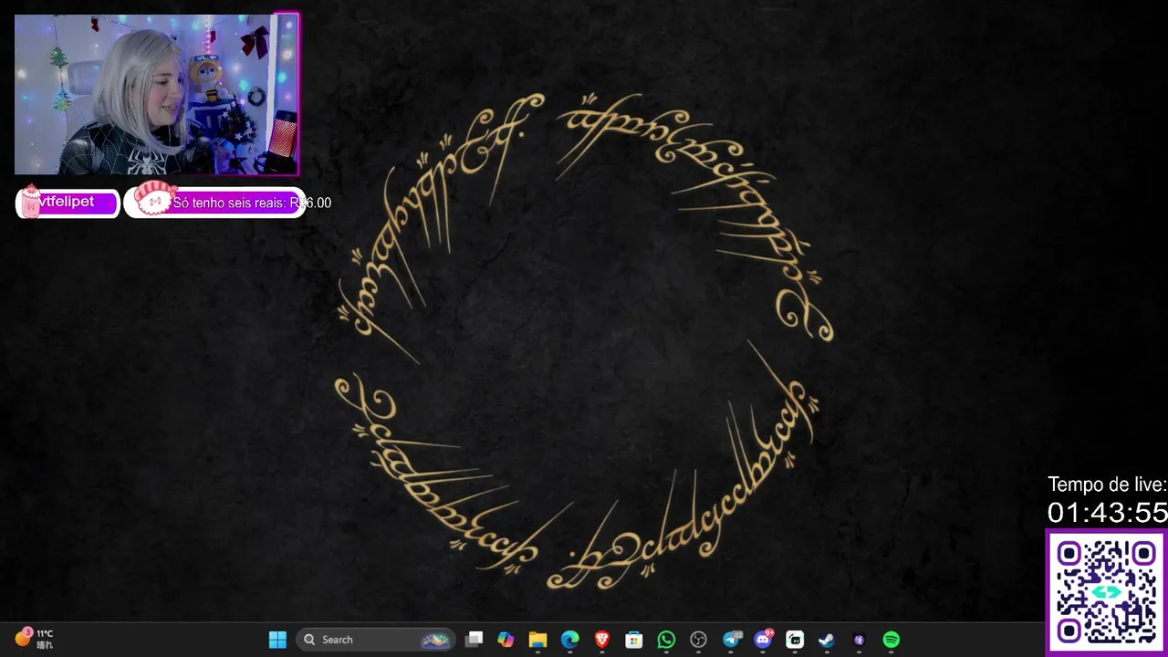1168x657 pixels.
Task: Open the Windows Start menu
Action: coord(277,640)
